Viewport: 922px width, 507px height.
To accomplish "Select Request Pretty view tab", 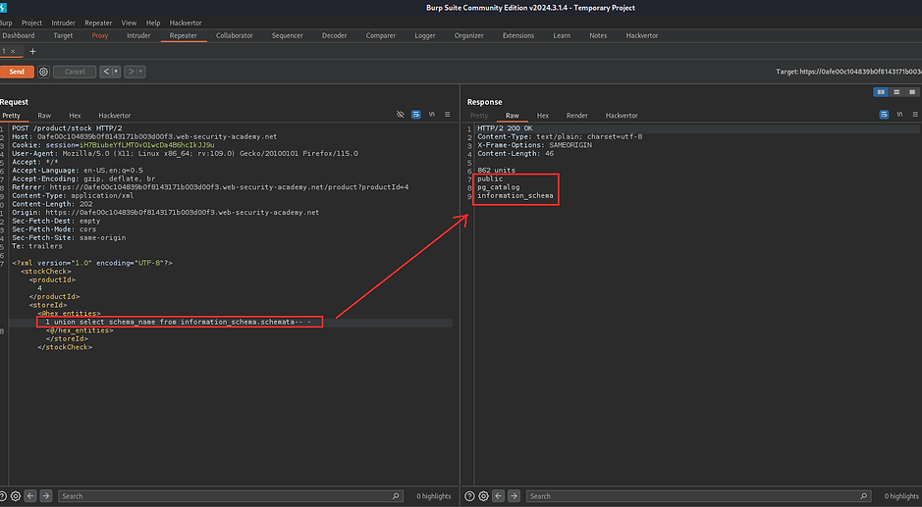I will click(11, 116).
